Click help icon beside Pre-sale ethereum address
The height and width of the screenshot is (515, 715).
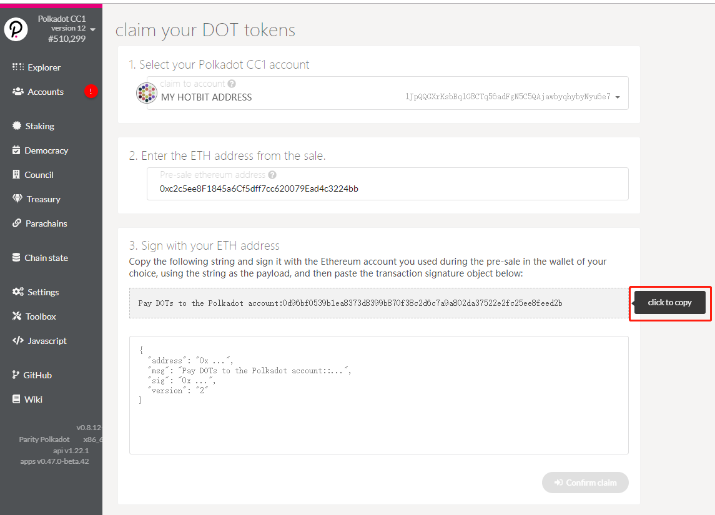coord(272,175)
